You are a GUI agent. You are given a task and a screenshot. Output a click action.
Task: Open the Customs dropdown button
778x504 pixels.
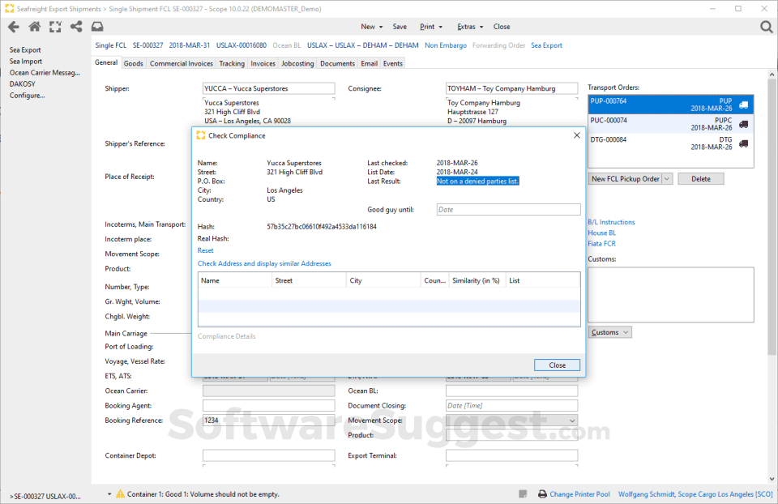609,331
